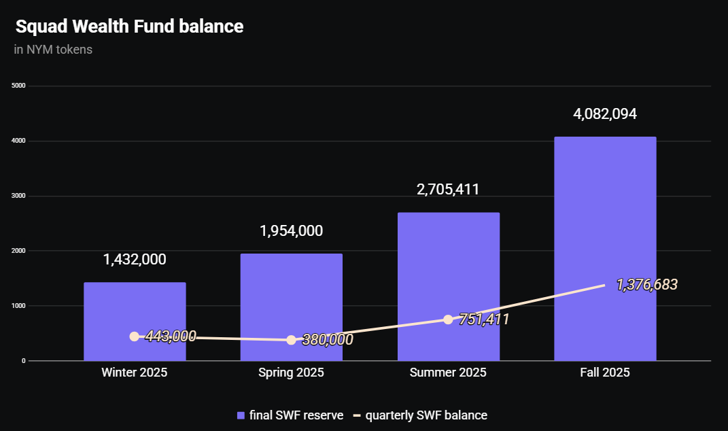Click the Summer 2025 purple bar
728x431 pixels.
click(x=448, y=272)
